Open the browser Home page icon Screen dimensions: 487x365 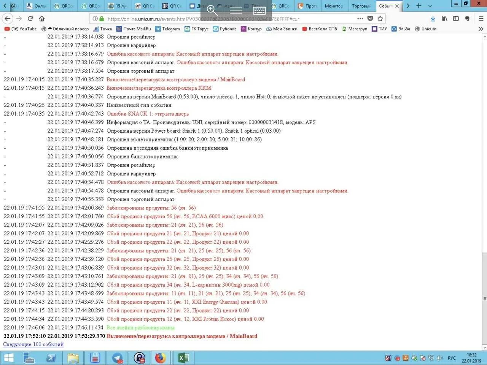(x=42, y=18)
